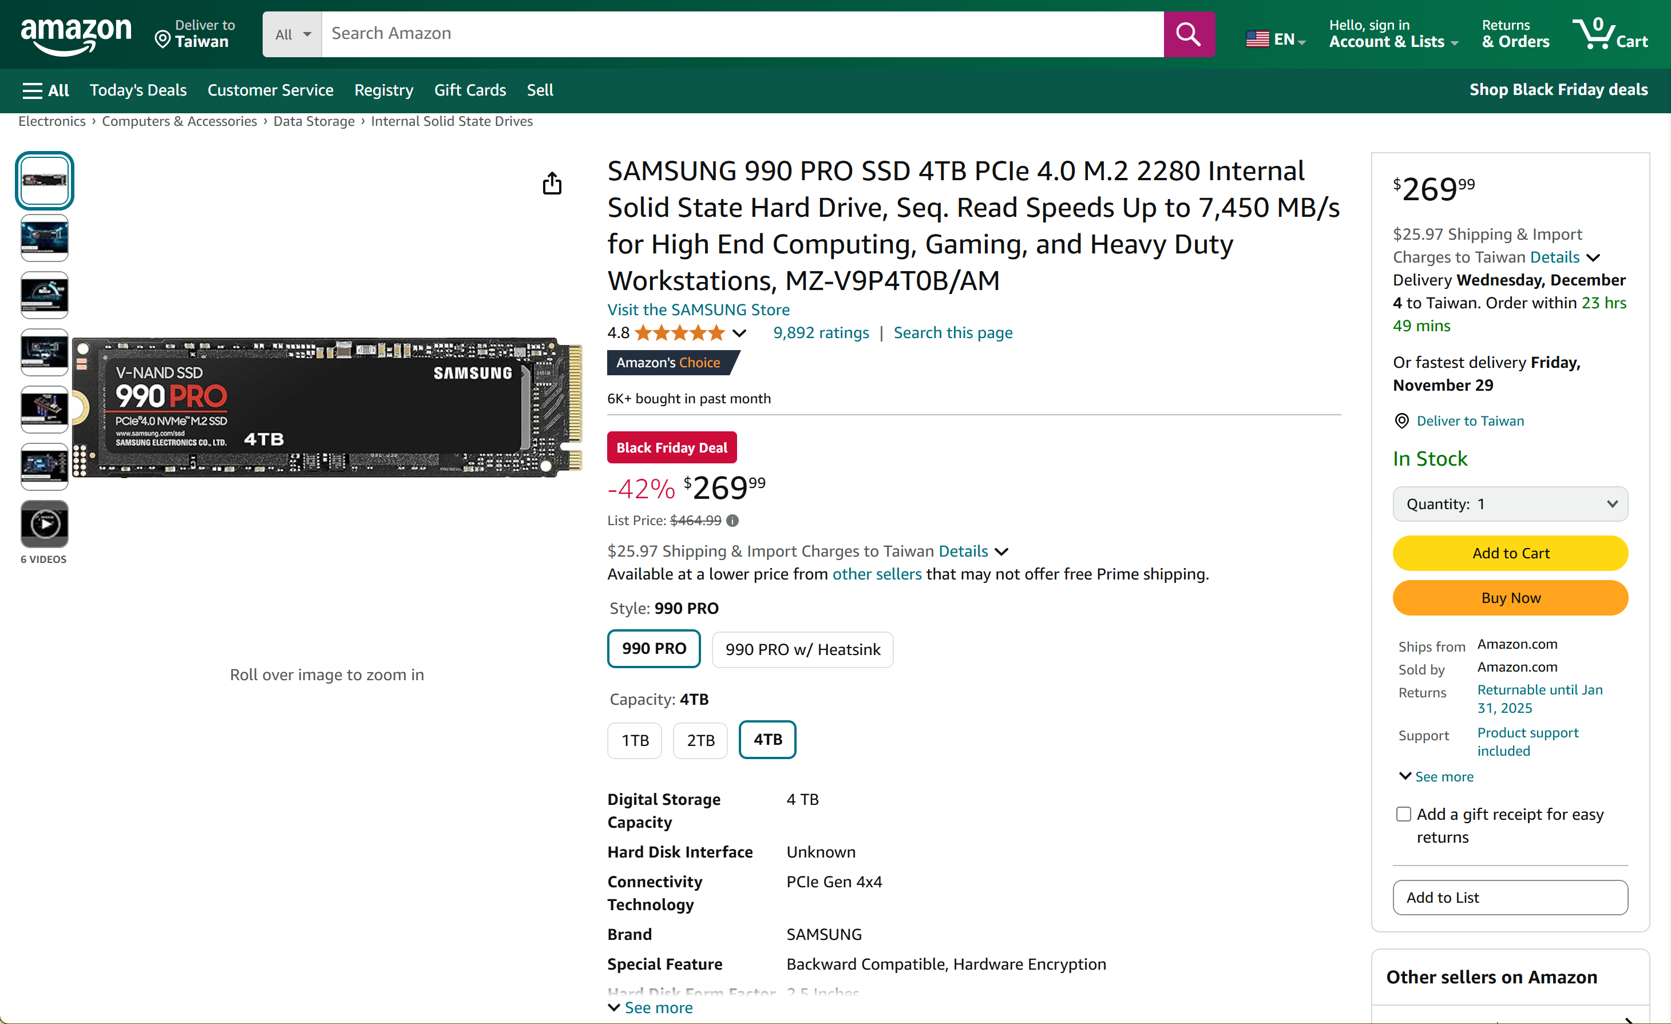
Task: Click the Buy Now button
Action: [x=1510, y=597]
